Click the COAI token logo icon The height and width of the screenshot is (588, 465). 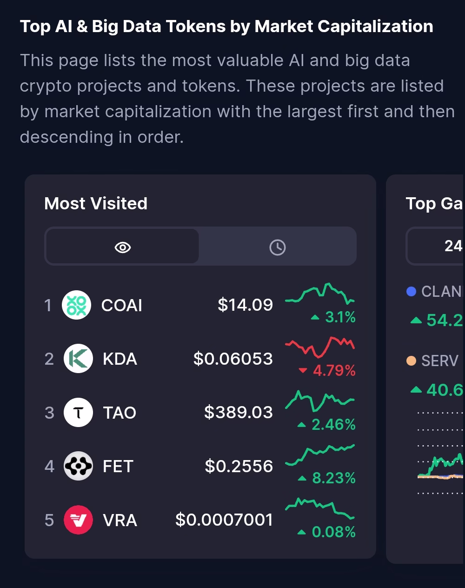click(77, 305)
